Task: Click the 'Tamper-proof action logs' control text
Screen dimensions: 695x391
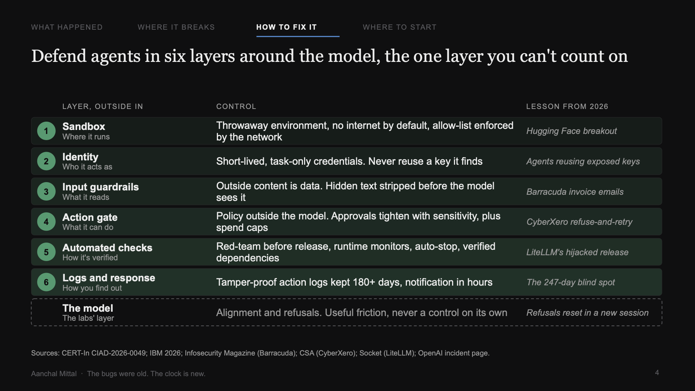Action: click(x=354, y=282)
